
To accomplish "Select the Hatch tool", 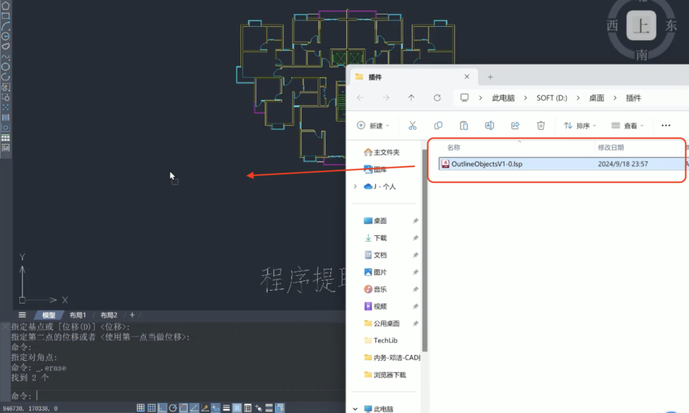I will pos(6,117).
